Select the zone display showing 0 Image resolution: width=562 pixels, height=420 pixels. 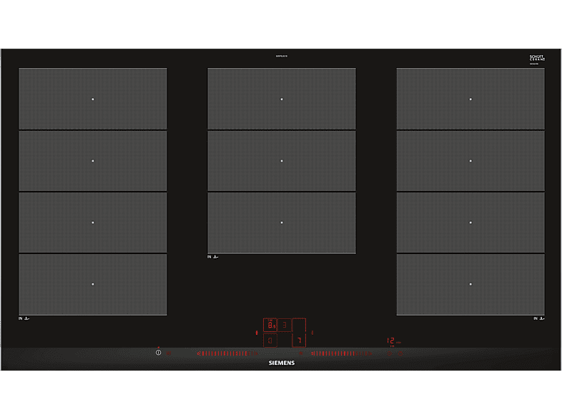coord(270,341)
